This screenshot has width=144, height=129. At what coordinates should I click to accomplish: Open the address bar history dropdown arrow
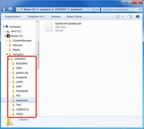pos(93,10)
